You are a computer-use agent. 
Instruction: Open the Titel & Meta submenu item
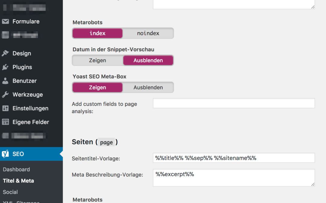(x=18, y=181)
